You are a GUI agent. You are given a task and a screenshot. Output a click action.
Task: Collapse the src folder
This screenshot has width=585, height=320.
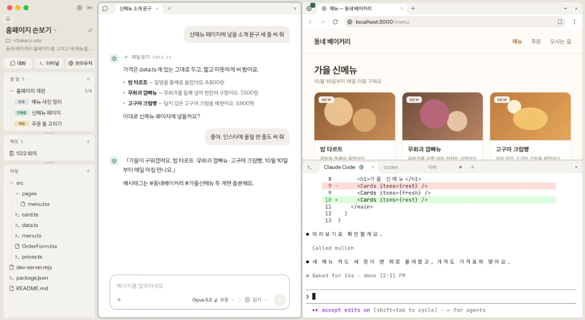pos(11,183)
